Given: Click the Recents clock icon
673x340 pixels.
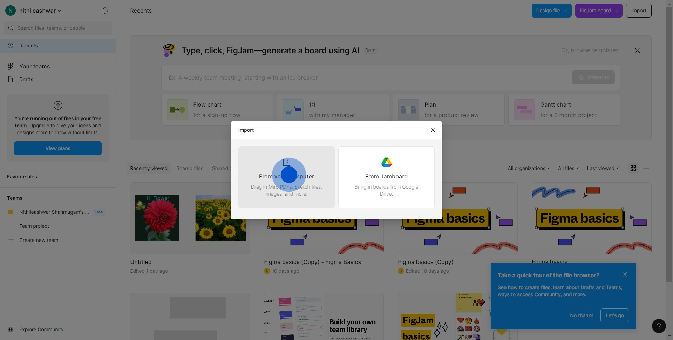Looking at the screenshot, I should click(x=11, y=46).
